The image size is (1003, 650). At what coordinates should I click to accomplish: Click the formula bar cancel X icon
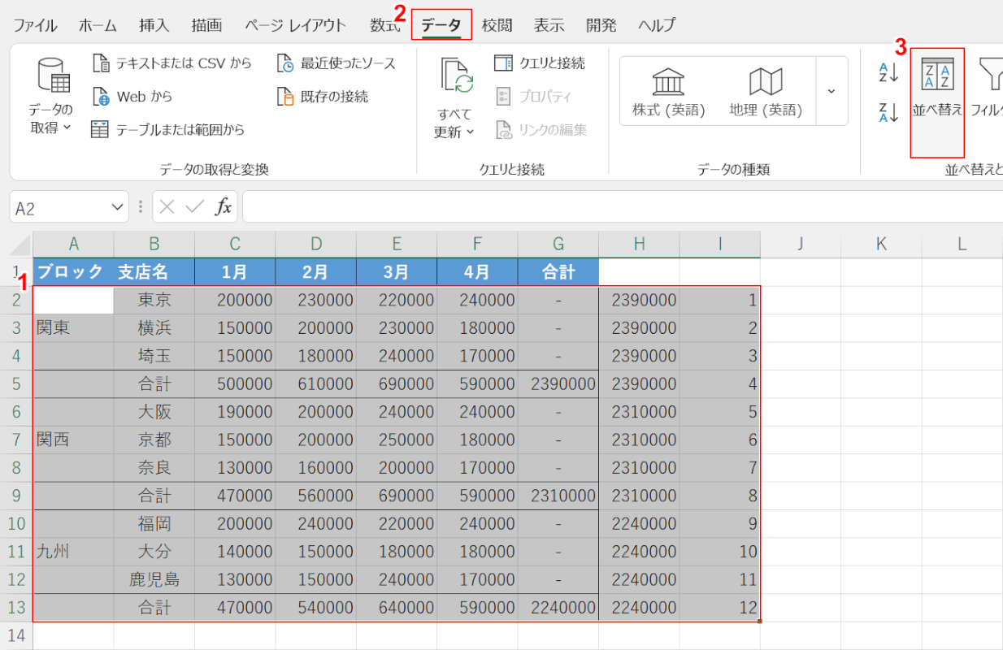tap(167, 207)
